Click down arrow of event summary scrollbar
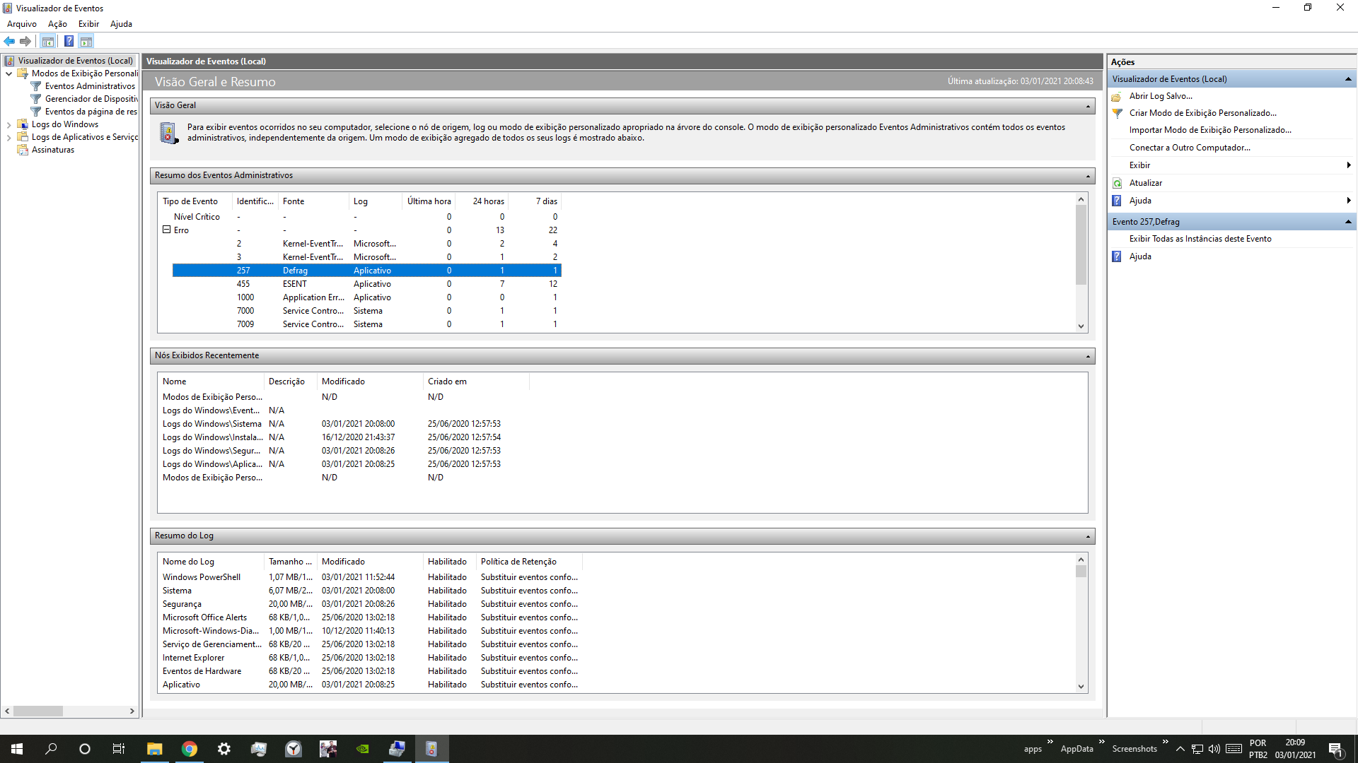The height and width of the screenshot is (763, 1358). 1081,326
